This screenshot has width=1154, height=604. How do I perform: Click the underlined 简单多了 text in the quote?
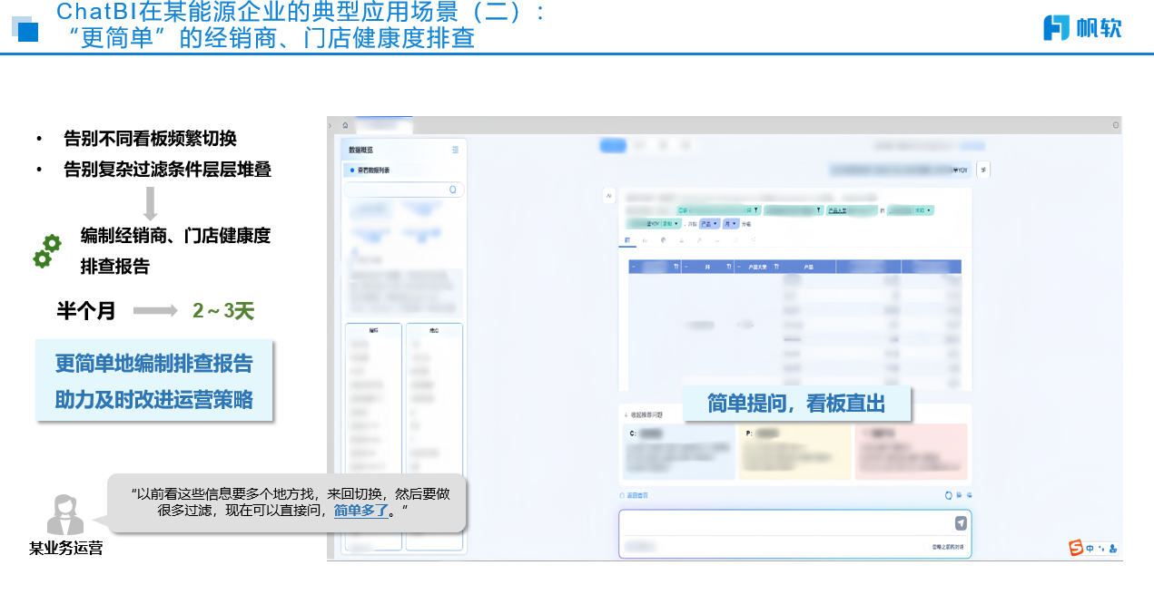[361, 511]
